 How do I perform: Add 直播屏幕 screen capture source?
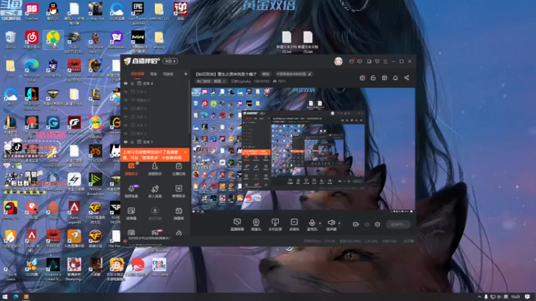point(237,225)
